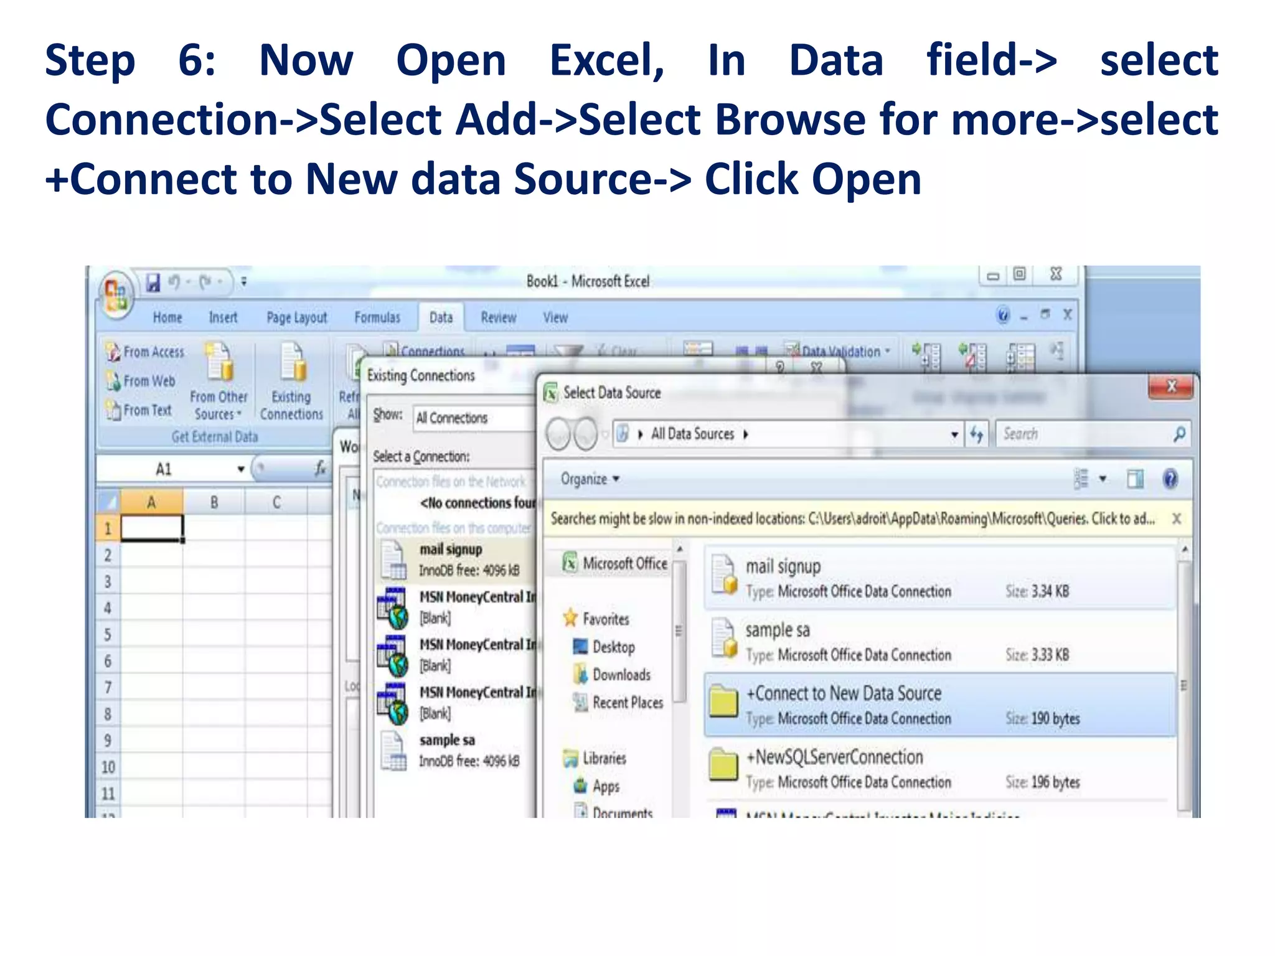Screen dimensions: 1275x956
Task: Click All Data Sources breadcrumb
Action: (x=692, y=434)
